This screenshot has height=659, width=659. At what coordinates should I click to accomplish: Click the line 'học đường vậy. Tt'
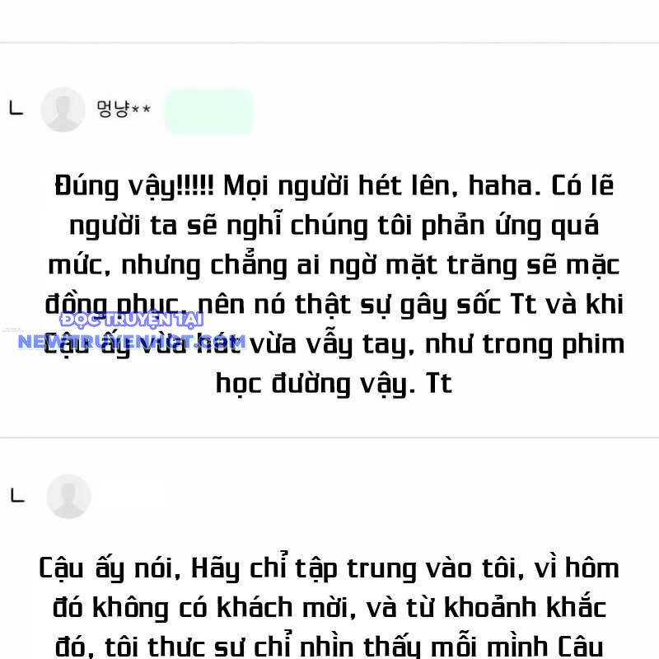(x=334, y=384)
